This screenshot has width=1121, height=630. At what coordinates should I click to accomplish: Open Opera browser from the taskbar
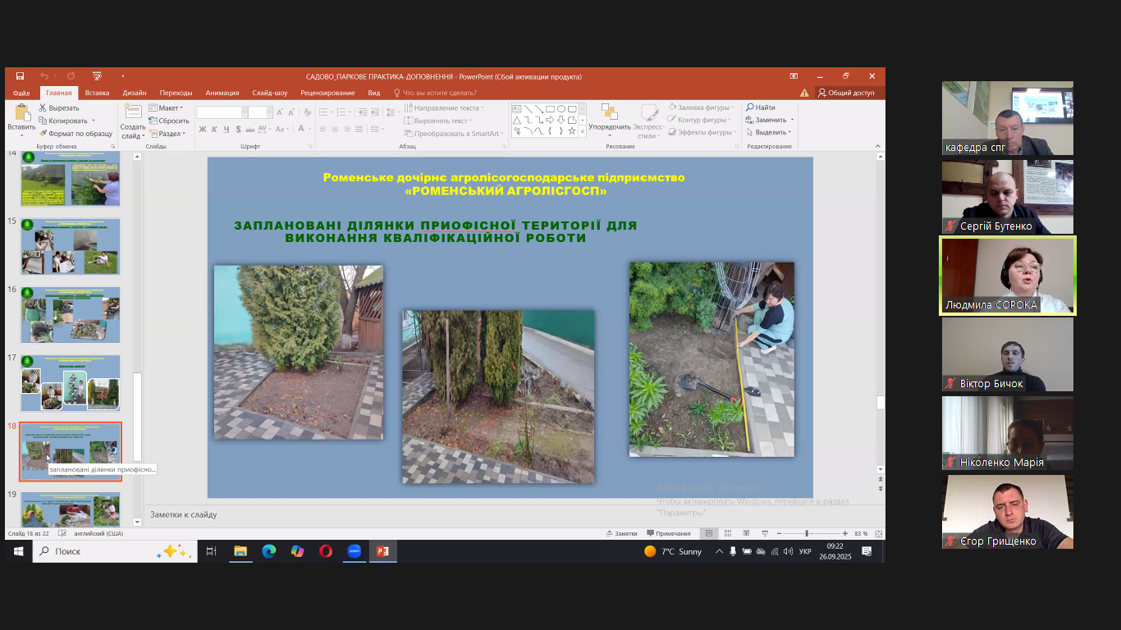(x=326, y=551)
